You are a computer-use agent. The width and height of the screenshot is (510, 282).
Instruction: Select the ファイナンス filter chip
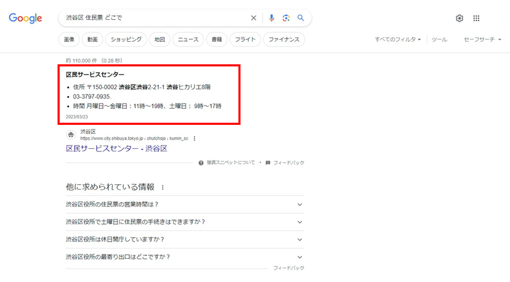[x=284, y=39]
